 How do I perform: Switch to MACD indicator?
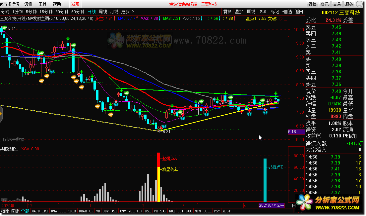pos(35,211)
